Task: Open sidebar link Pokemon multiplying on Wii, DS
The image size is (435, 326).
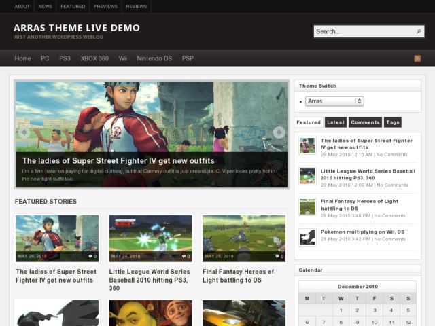Action: click(362, 232)
